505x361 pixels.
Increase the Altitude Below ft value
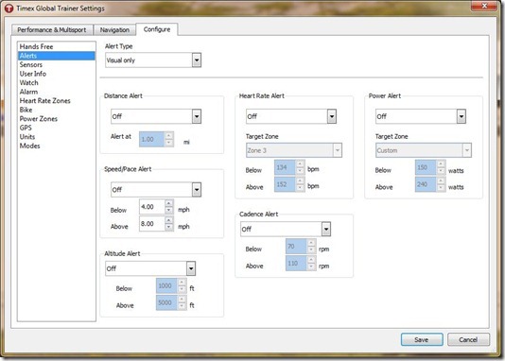tap(182, 283)
